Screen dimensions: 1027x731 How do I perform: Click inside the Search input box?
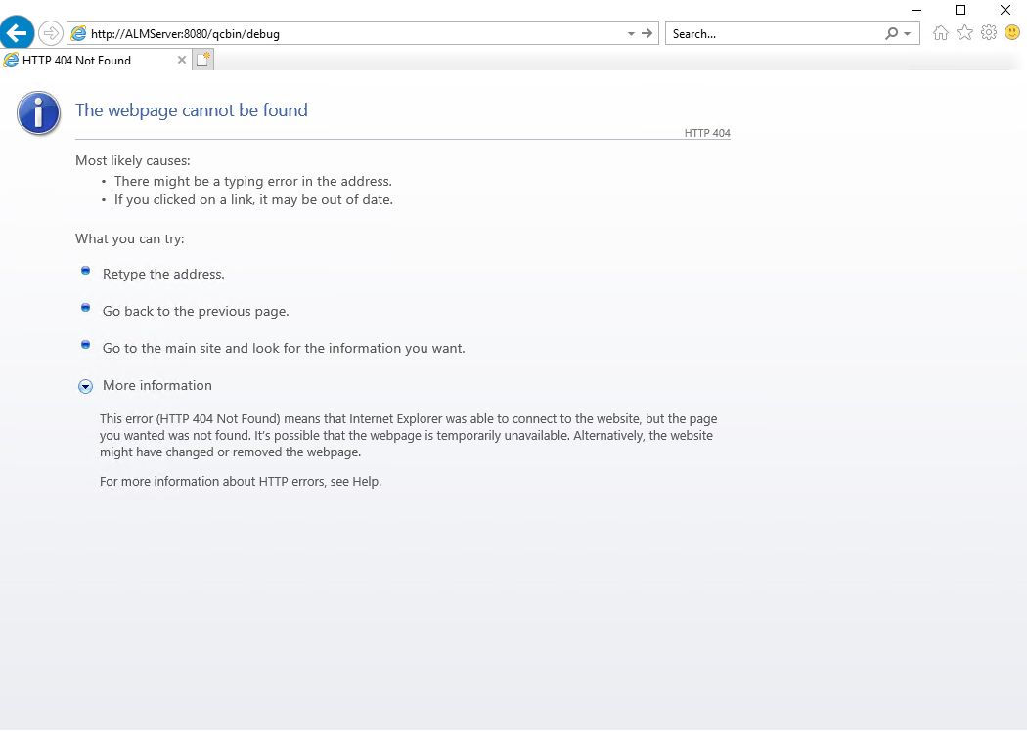[x=763, y=32]
